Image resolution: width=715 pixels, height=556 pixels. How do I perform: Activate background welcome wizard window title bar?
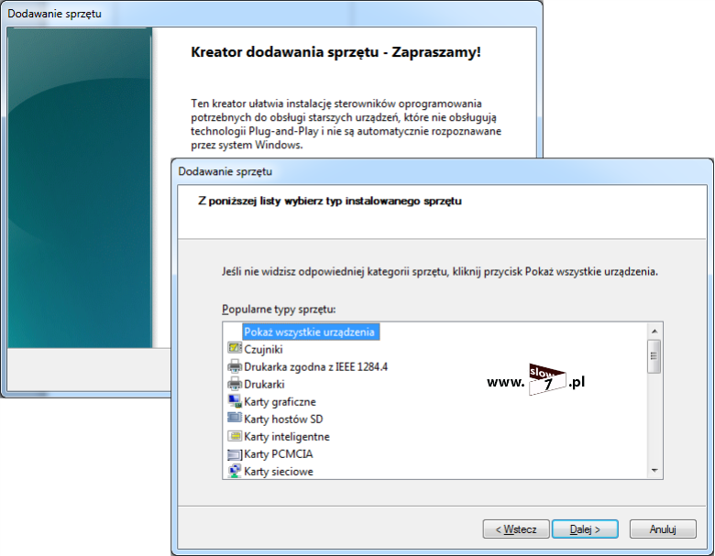[271, 14]
